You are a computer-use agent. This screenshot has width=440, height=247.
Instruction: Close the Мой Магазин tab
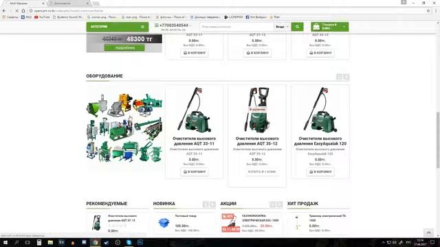coord(43,3)
